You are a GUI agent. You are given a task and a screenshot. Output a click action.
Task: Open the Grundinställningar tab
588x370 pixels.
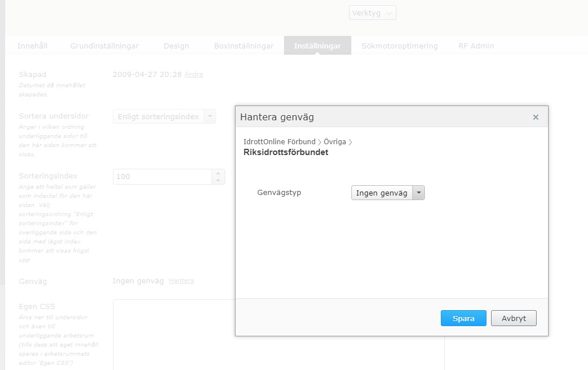coord(104,46)
